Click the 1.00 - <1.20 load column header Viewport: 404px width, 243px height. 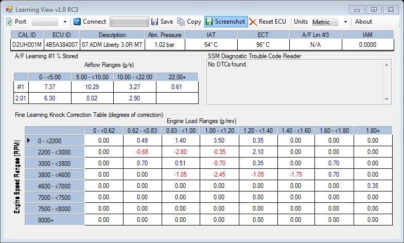(219, 131)
